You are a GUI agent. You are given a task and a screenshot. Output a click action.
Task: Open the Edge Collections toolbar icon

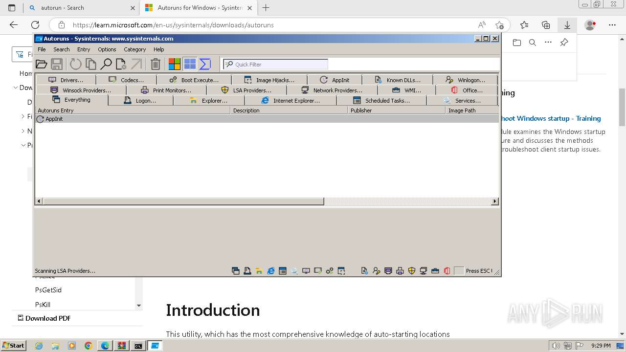546,25
